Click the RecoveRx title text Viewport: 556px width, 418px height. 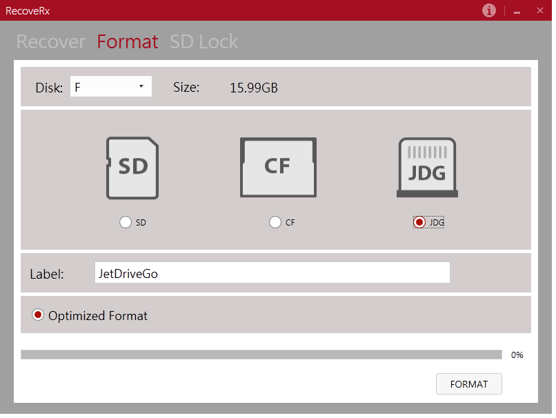pyautogui.click(x=28, y=11)
